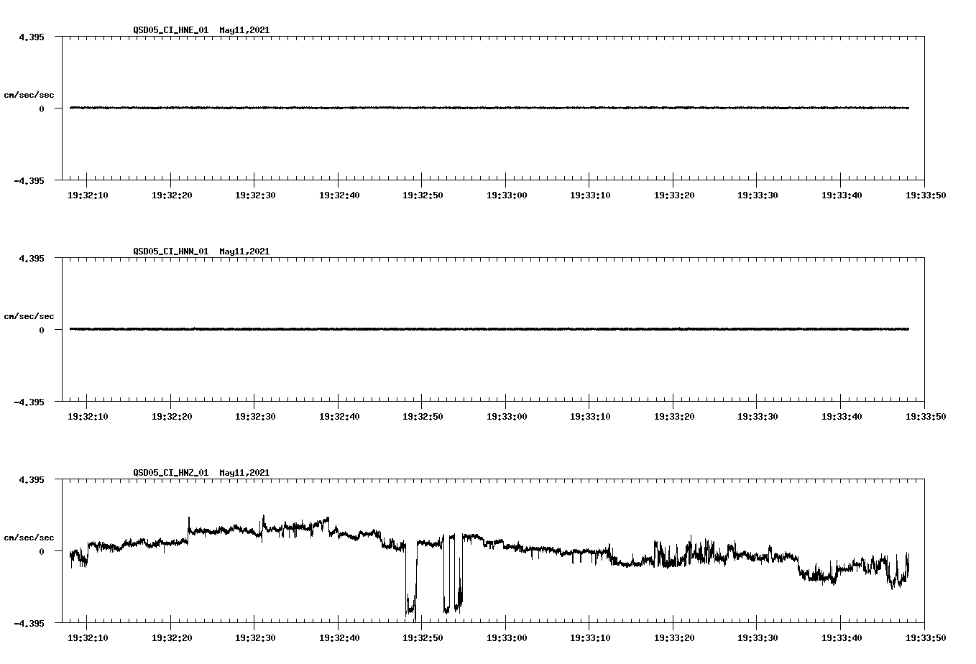Click the -4.395 lower limit of HNE plot

[29, 180]
